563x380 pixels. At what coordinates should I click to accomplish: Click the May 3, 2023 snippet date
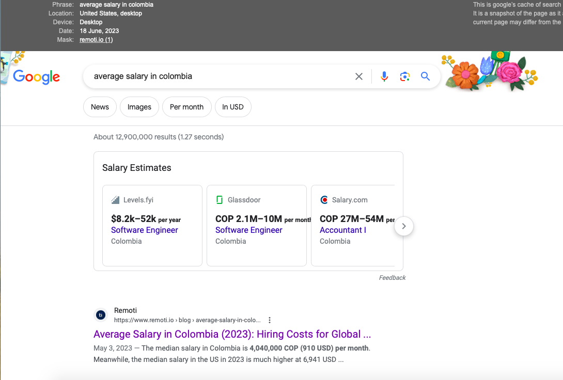113,348
